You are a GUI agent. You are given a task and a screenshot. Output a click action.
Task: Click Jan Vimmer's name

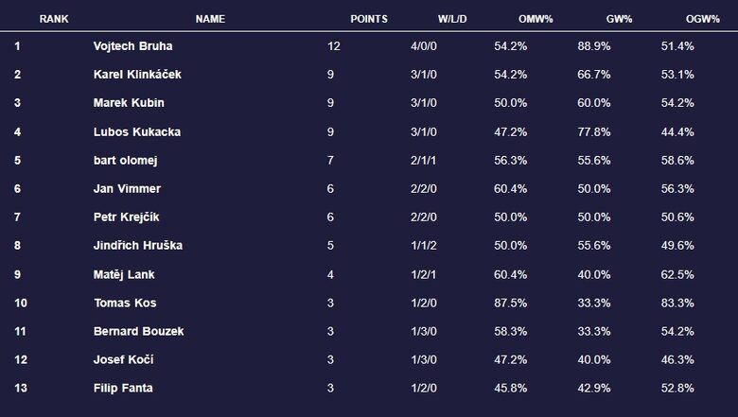[127, 189]
